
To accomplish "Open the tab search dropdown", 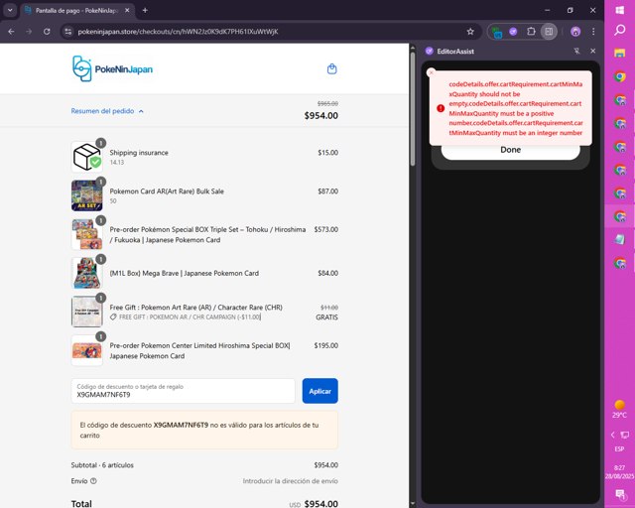I will click(10, 11).
